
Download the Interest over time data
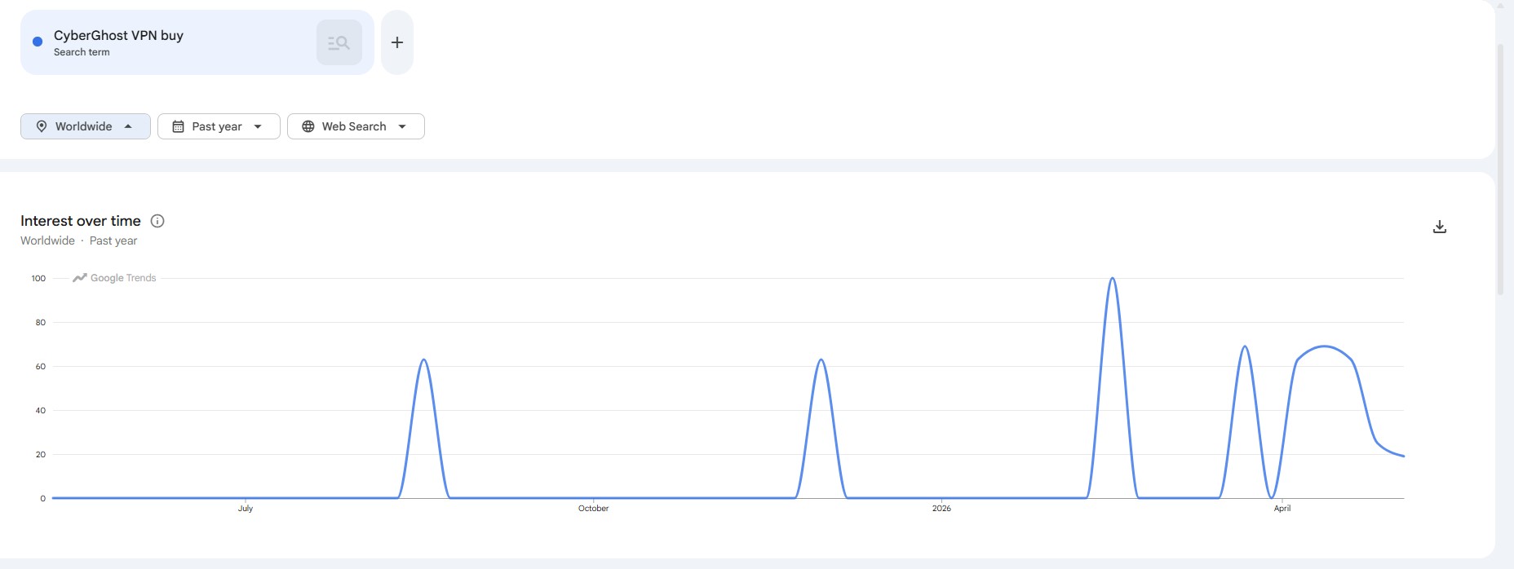[x=1440, y=227]
